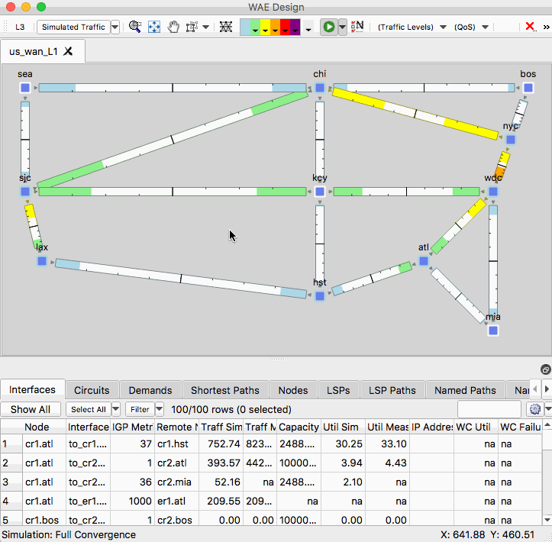The image size is (552, 542).
Task: Click the detach panel icon
Action: (545, 369)
